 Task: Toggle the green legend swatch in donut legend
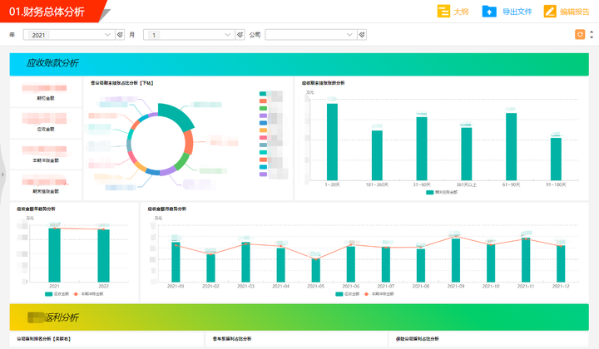263,108
